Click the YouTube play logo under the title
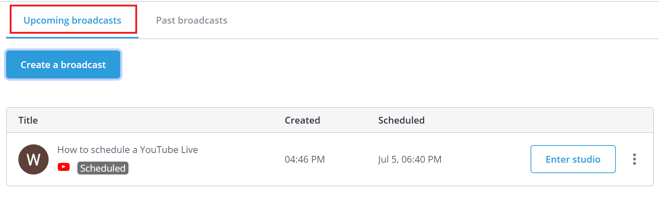The height and width of the screenshot is (220, 659). point(64,167)
